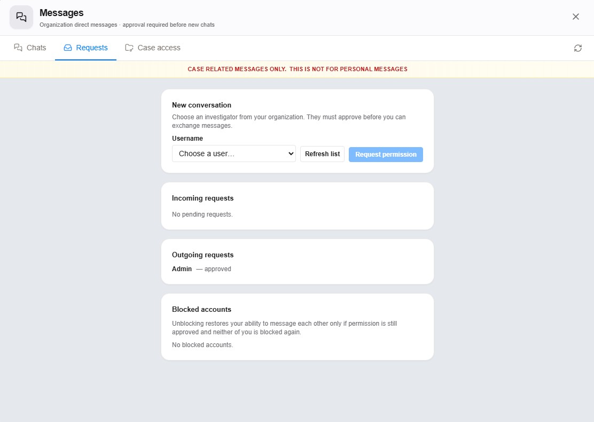Click the Chats tab bubble icon
The height and width of the screenshot is (422, 594).
click(18, 48)
